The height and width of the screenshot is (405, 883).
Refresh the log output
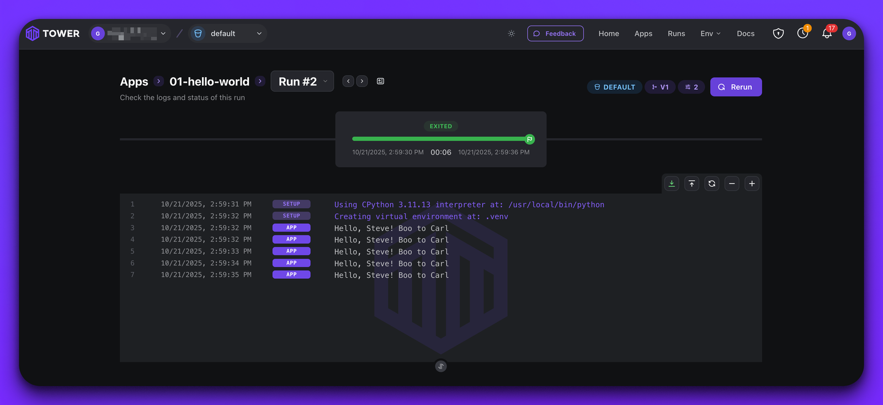pyautogui.click(x=712, y=183)
